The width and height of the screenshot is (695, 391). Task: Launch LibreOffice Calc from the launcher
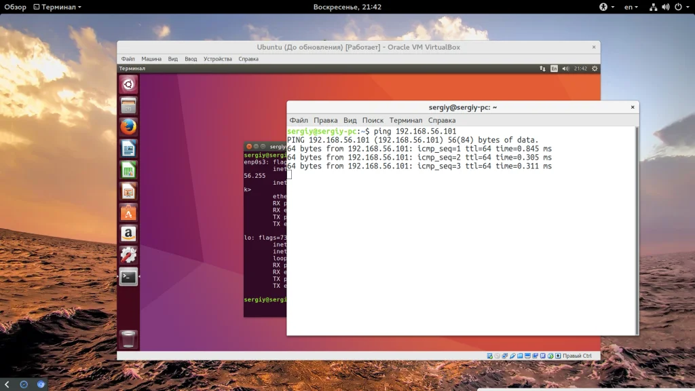(x=128, y=170)
